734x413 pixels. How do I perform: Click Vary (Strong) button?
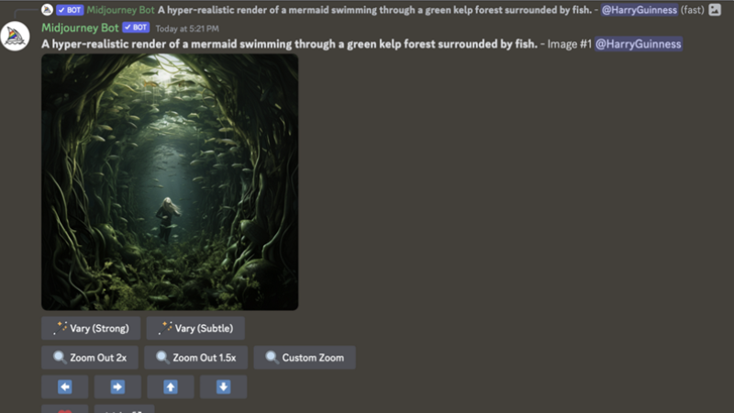[91, 329]
